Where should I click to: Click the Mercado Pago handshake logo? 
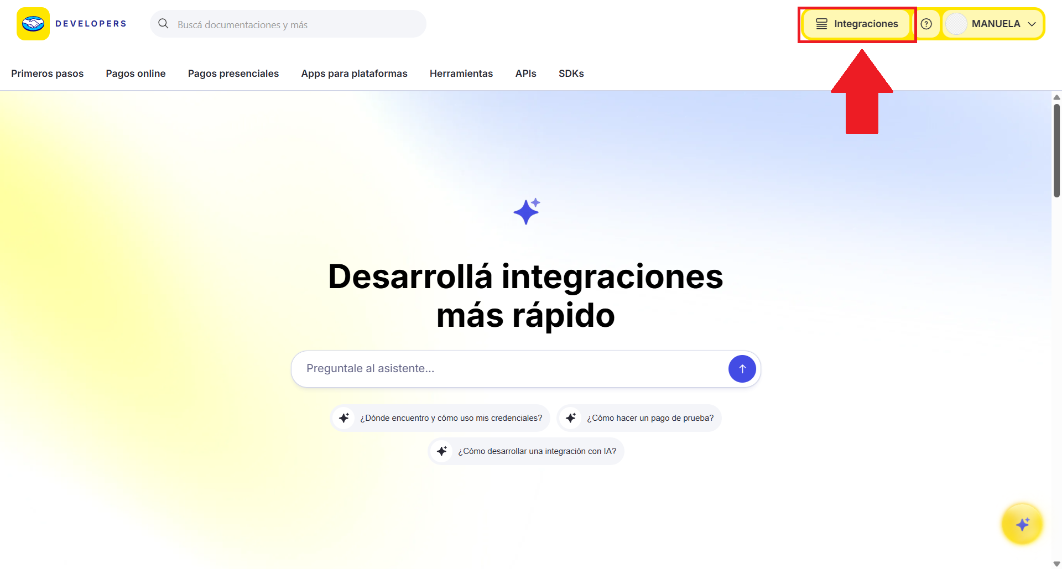point(33,24)
